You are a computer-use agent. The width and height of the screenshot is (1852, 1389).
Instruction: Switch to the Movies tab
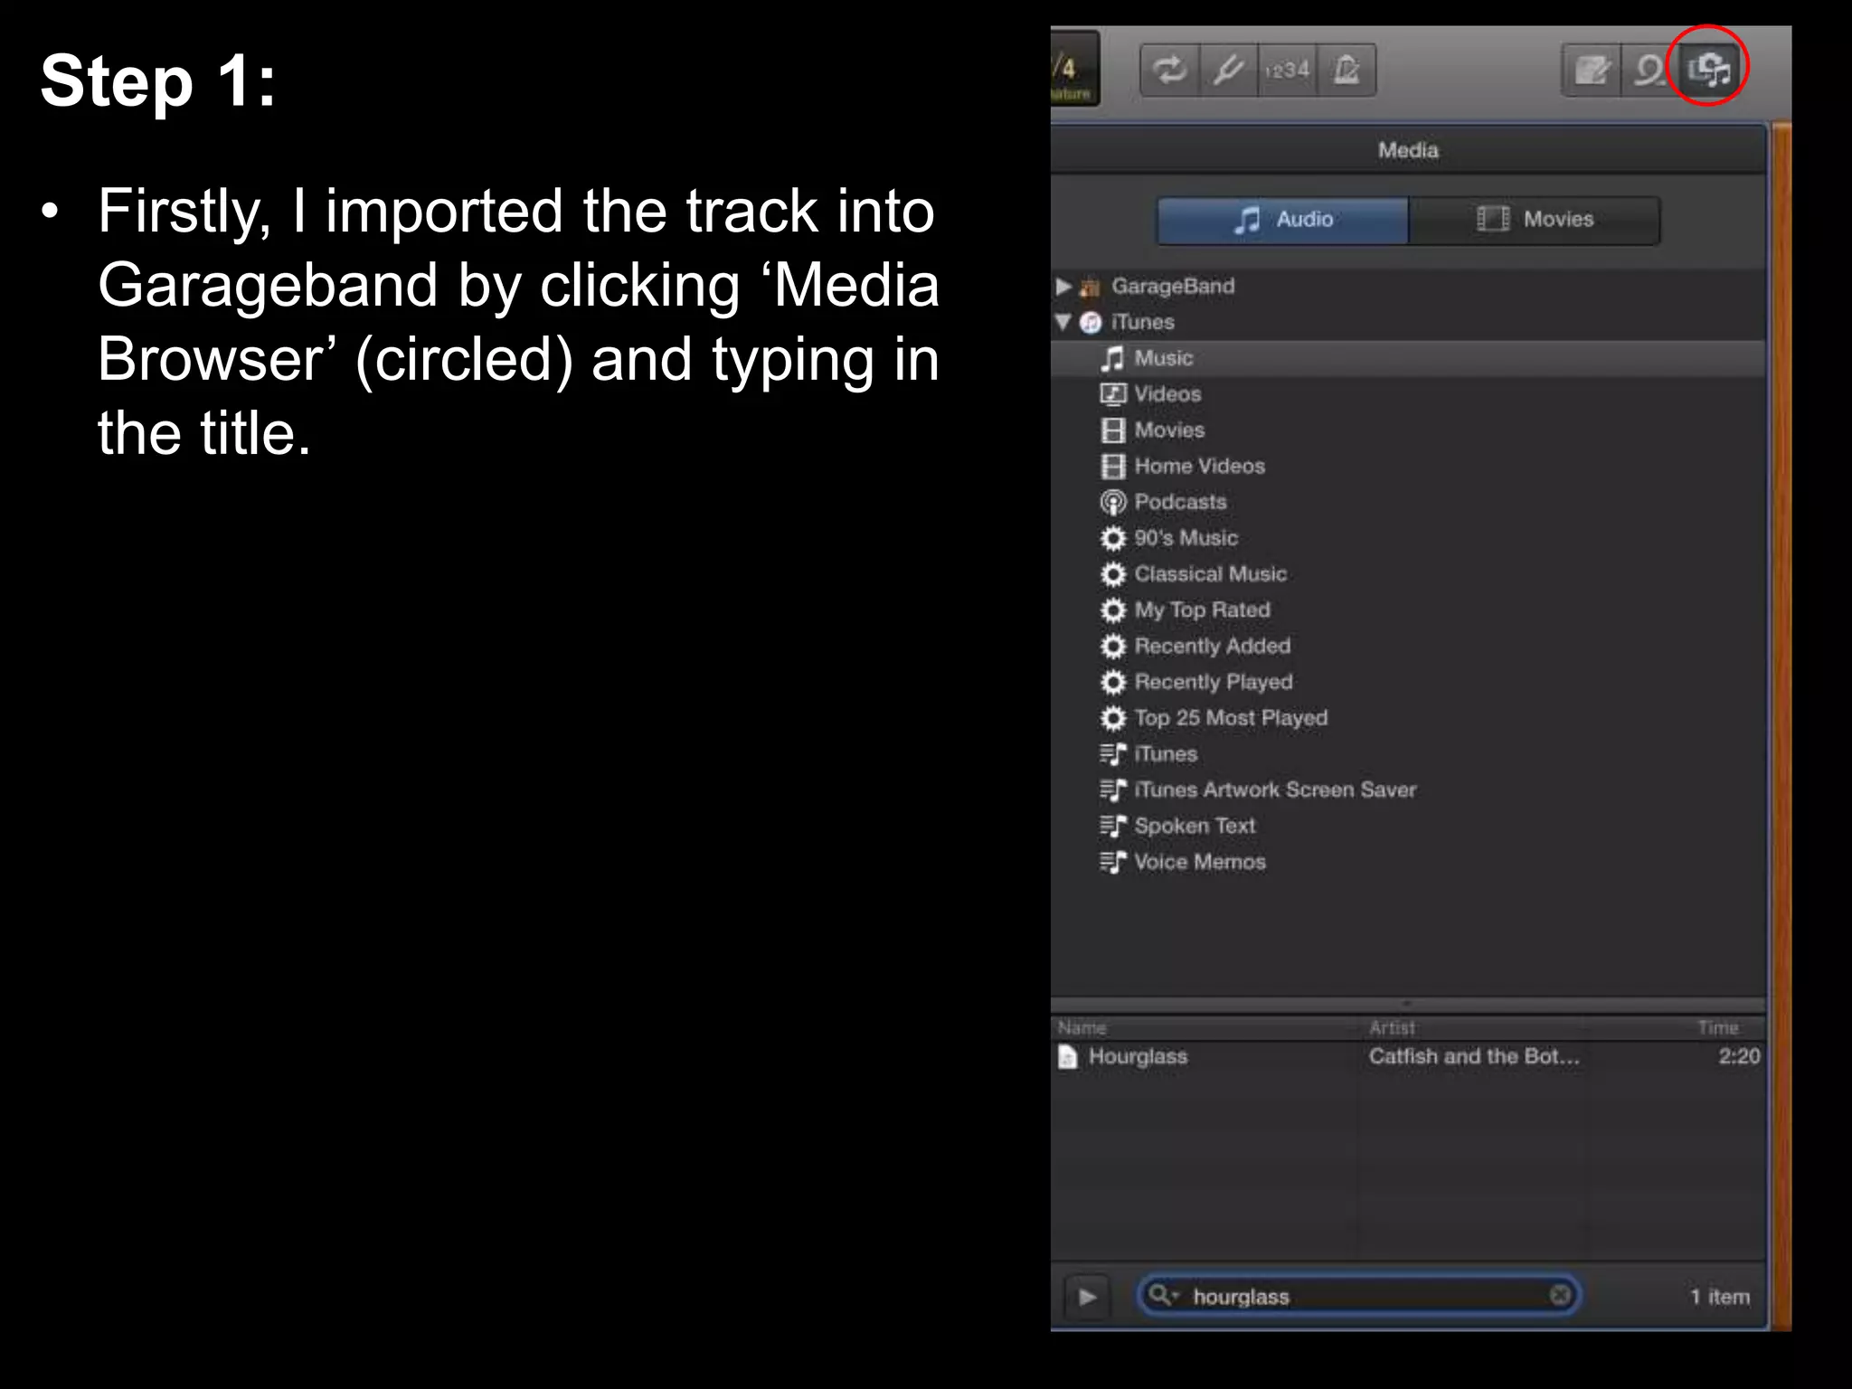1535,220
